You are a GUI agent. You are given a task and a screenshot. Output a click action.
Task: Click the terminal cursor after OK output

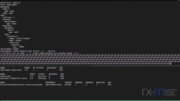[170, 64]
